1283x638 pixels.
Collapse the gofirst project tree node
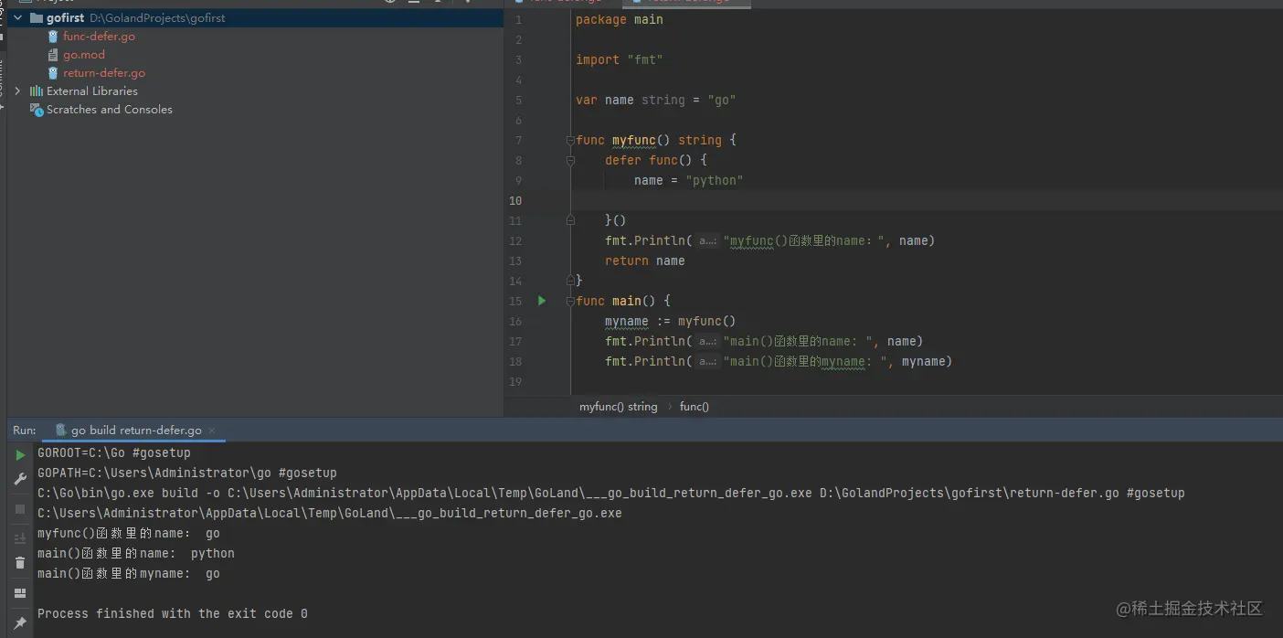17,18
